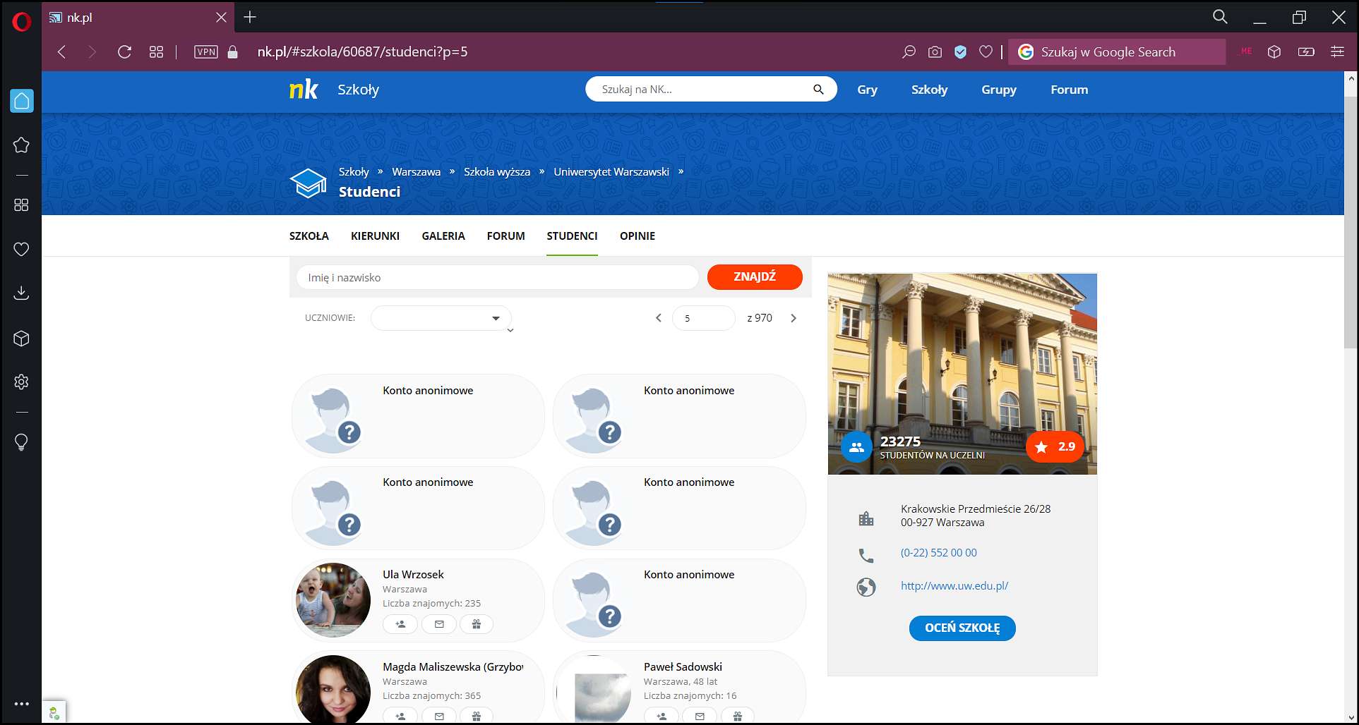
Task: Open downloads from the sidebar
Action: (21, 293)
